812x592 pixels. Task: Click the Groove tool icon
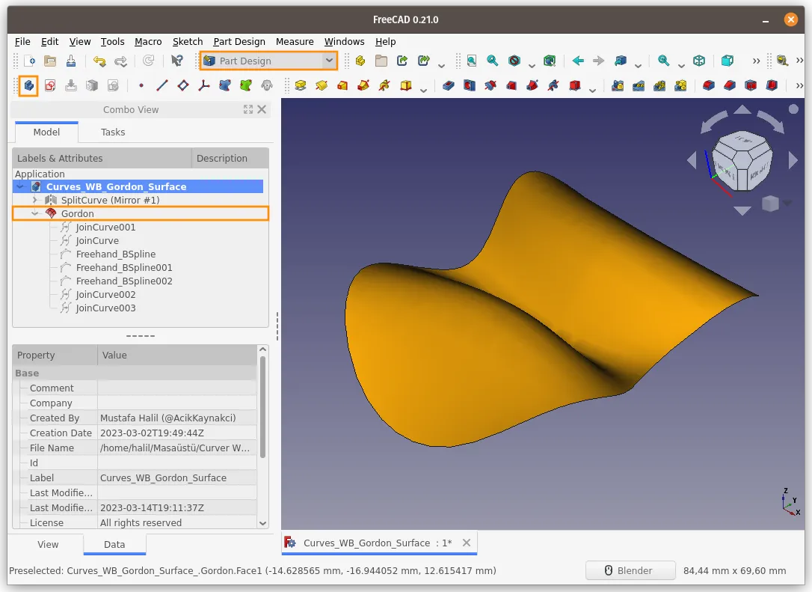pyautogui.click(x=490, y=85)
